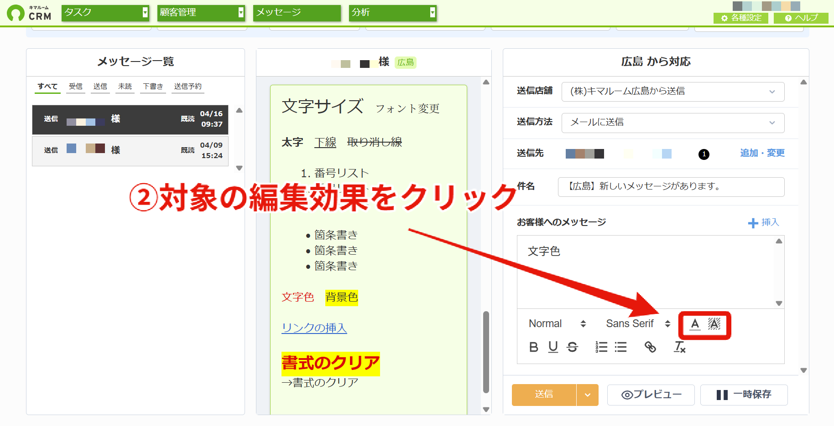
Task: Expand the send button arrow dropdown
Action: (x=588, y=395)
